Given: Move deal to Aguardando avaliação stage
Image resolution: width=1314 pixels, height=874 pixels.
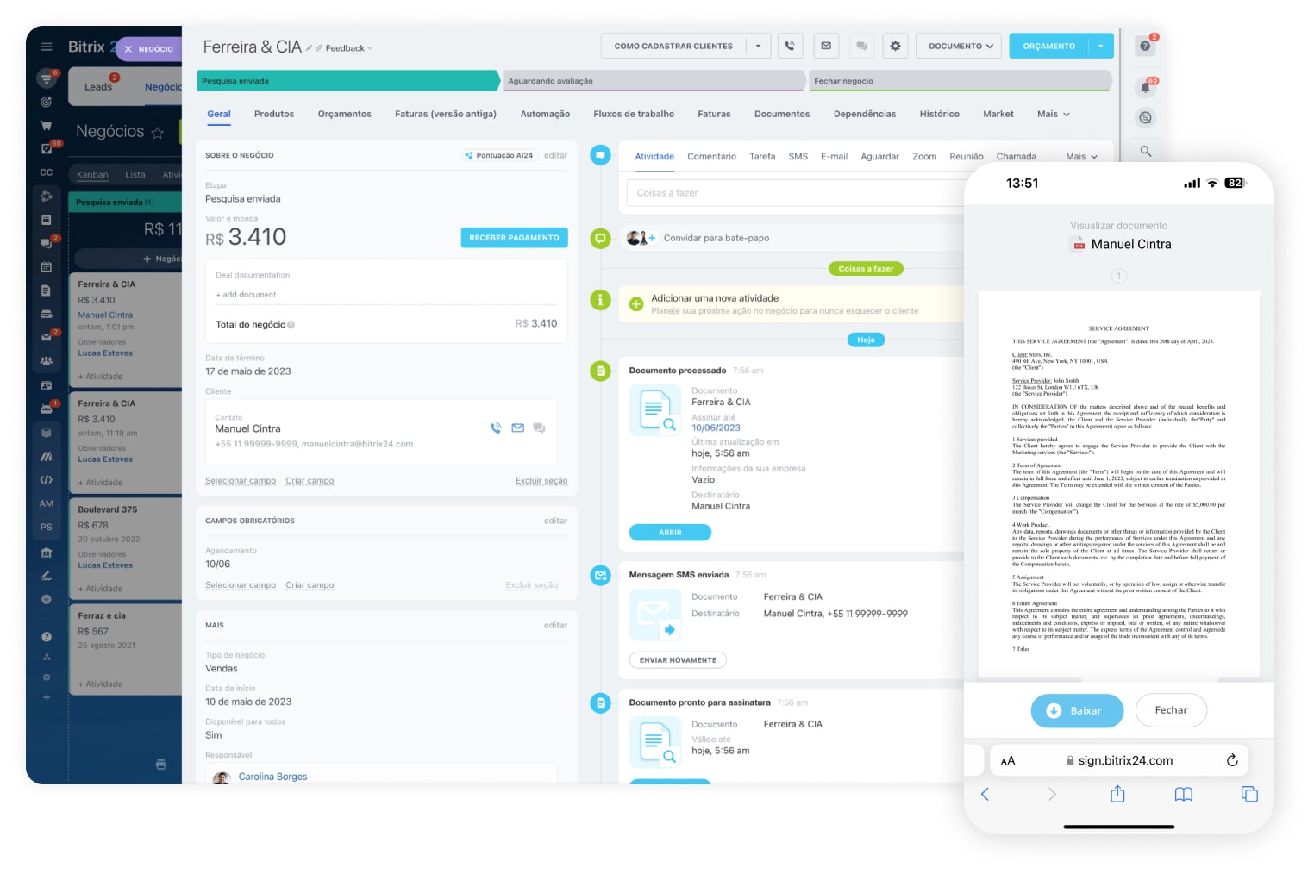Looking at the screenshot, I should (653, 81).
